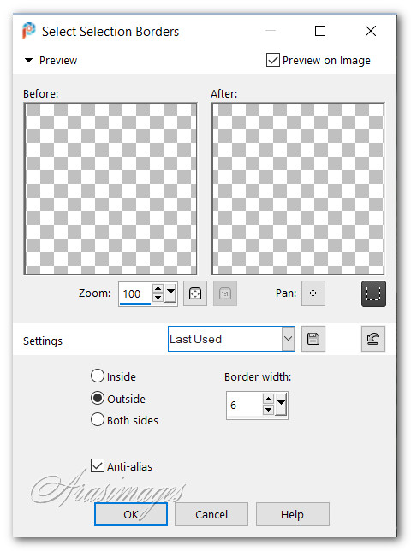Select the Inside radio button
The width and height of the screenshot is (411, 551).
[x=98, y=376]
